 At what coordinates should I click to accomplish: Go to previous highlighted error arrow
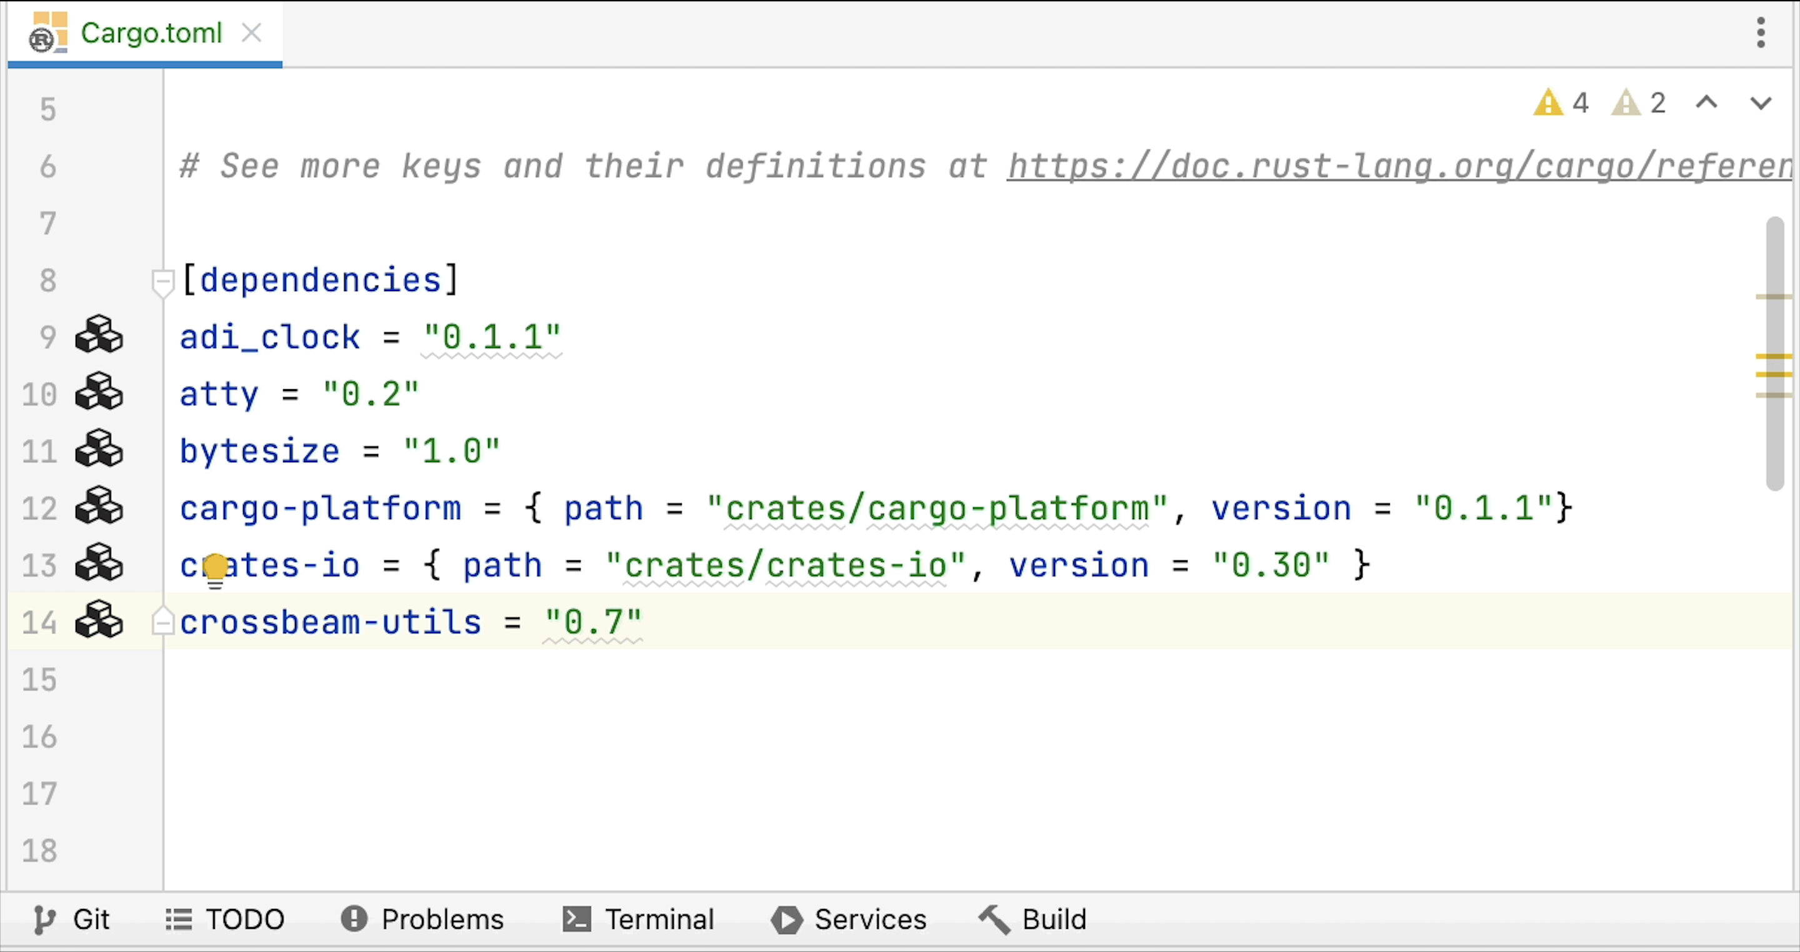point(1706,103)
